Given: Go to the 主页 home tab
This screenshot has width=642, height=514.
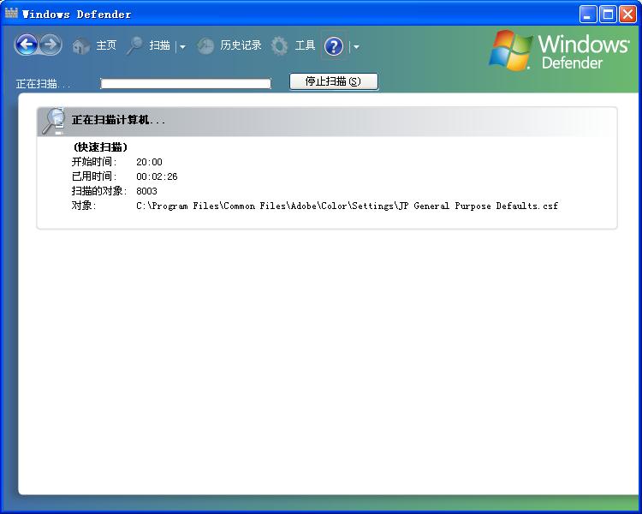Looking at the screenshot, I should click(106, 45).
